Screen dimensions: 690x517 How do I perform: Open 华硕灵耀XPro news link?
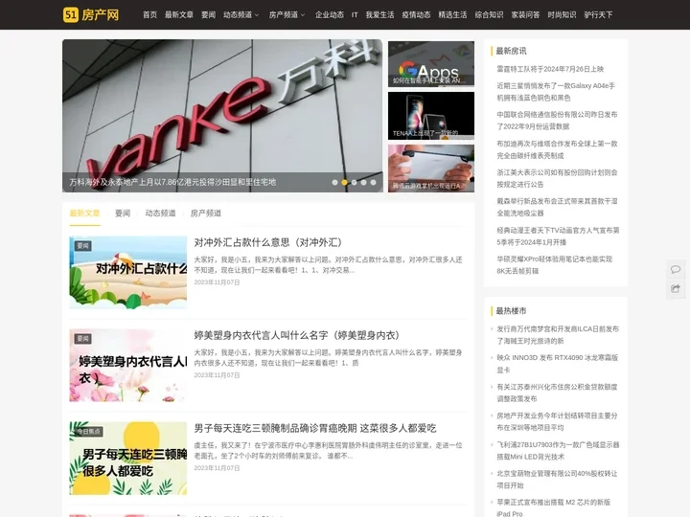point(555,265)
